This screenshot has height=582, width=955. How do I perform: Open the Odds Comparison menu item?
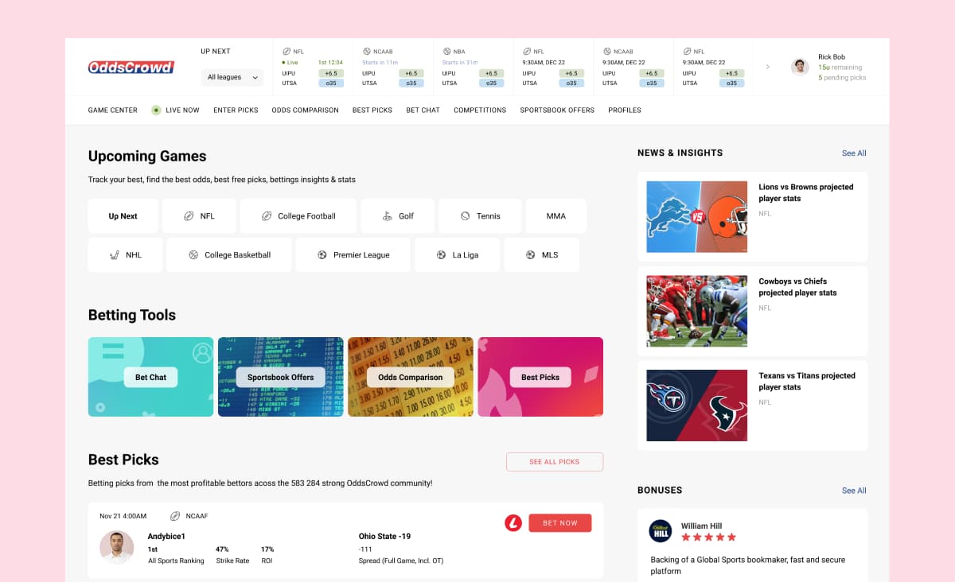305,110
